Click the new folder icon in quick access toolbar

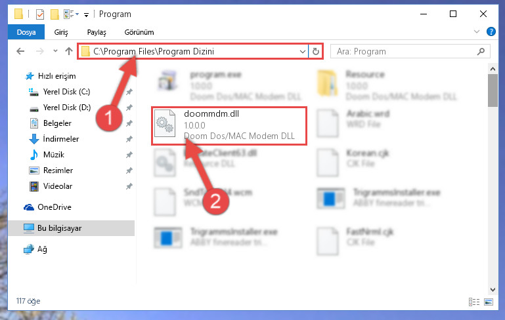[x=55, y=14]
